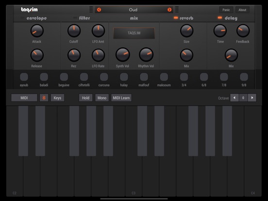Click the reverb Mix knob
The width and height of the screenshot is (268, 201).
point(186,55)
